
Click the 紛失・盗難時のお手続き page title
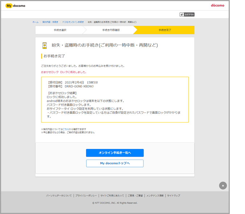[105, 45]
